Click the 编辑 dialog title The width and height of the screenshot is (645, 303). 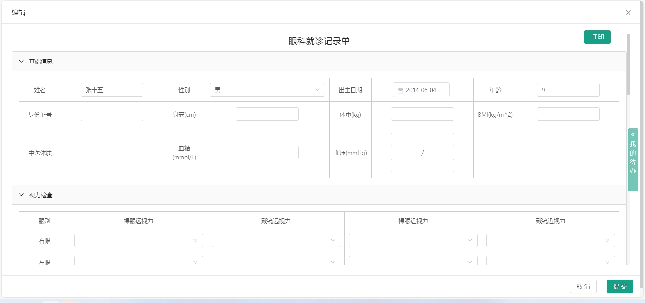(18, 12)
